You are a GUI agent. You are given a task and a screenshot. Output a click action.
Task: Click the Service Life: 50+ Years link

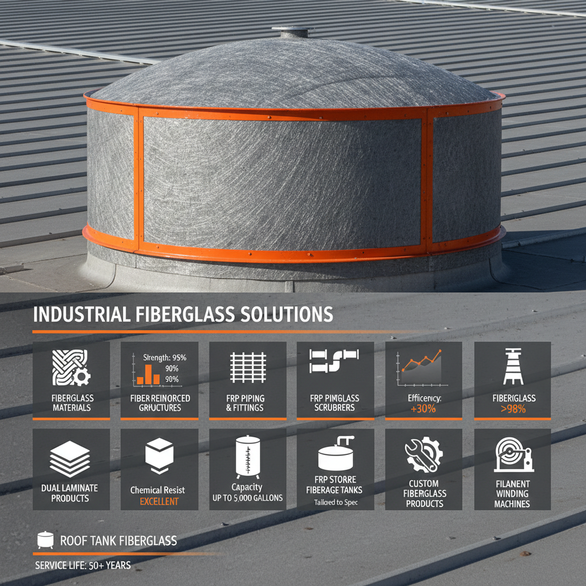82,565
